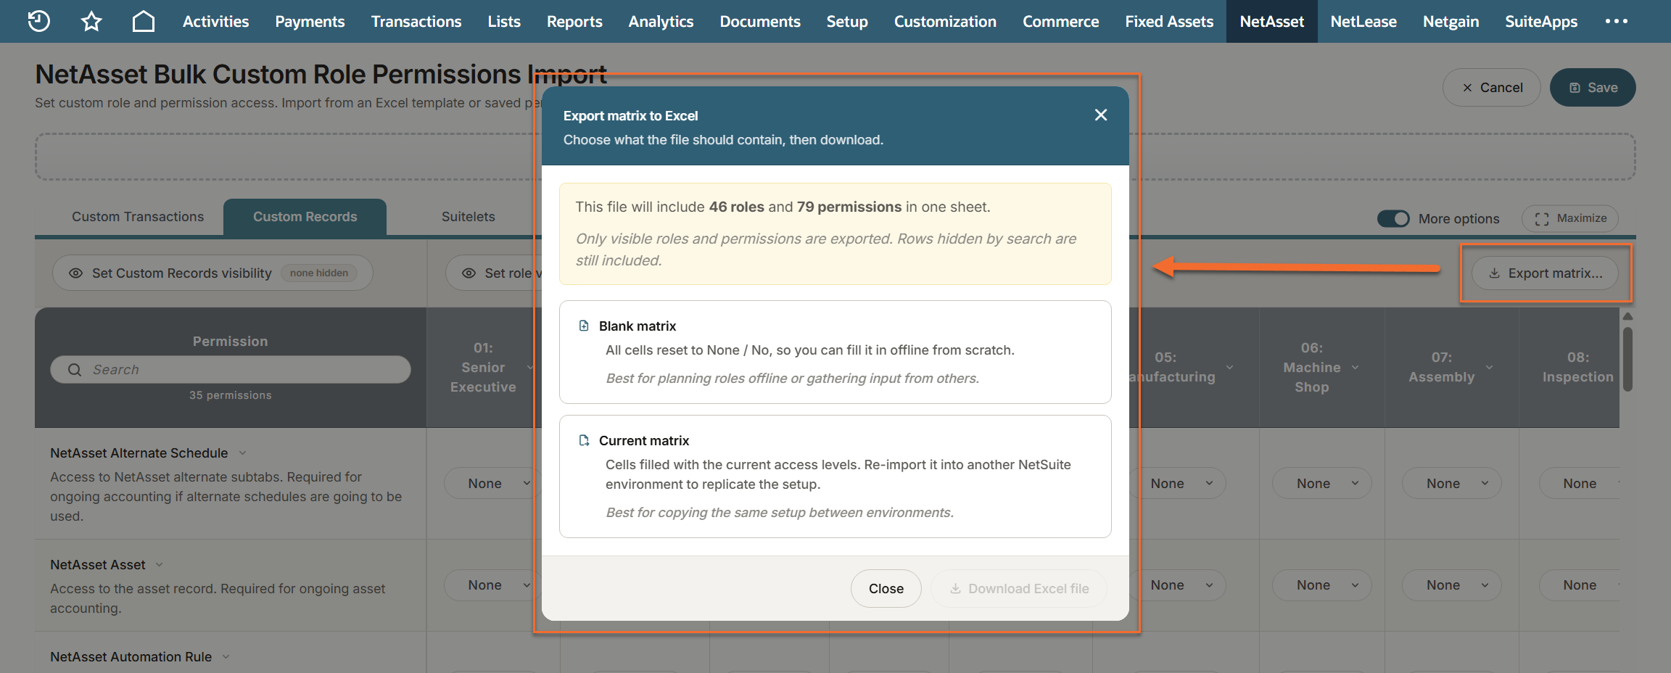
Task: Open Senior Executive access dropdown for NetAsset Asset
Action: (x=492, y=585)
